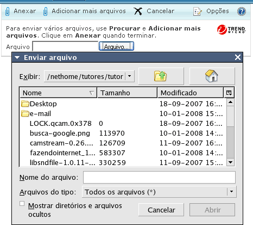Click the Desktop modified date 18-09-2007
This screenshot has width=253, height=225.
(191, 104)
